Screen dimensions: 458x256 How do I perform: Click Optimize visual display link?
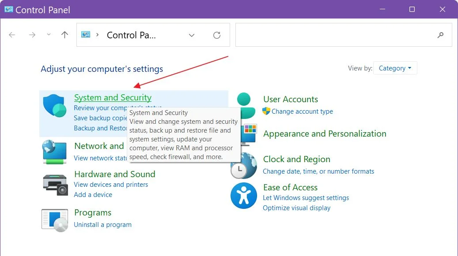click(x=296, y=208)
